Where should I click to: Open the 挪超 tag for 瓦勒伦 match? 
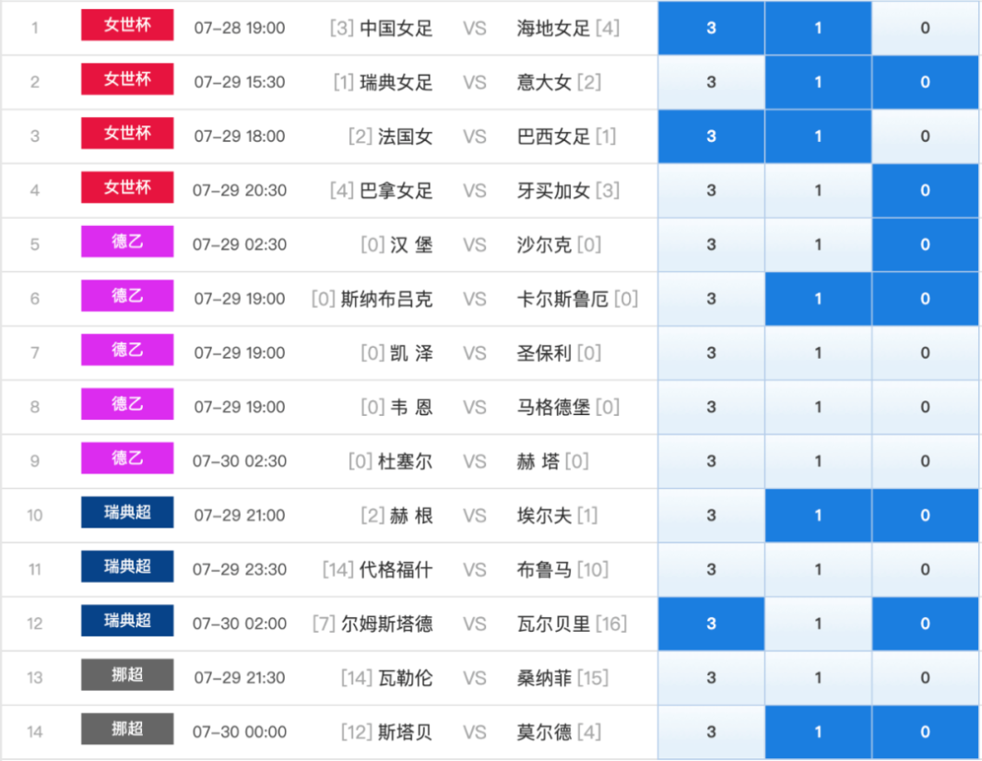point(127,675)
